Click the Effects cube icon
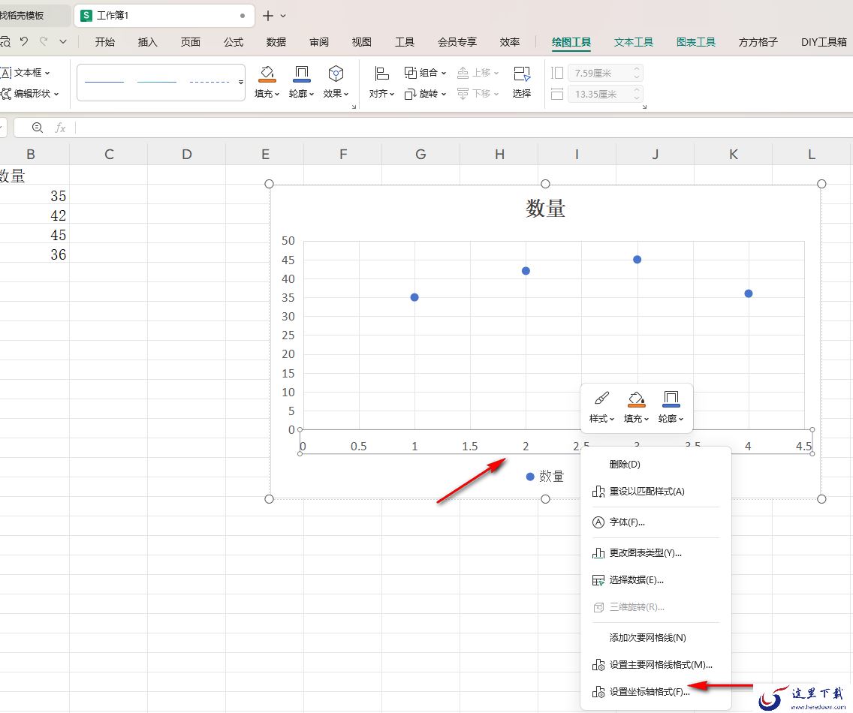 pyautogui.click(x=336, y=74)
